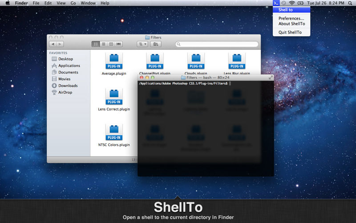Select the Lens Blur.plugin icon

coord(237,61)
